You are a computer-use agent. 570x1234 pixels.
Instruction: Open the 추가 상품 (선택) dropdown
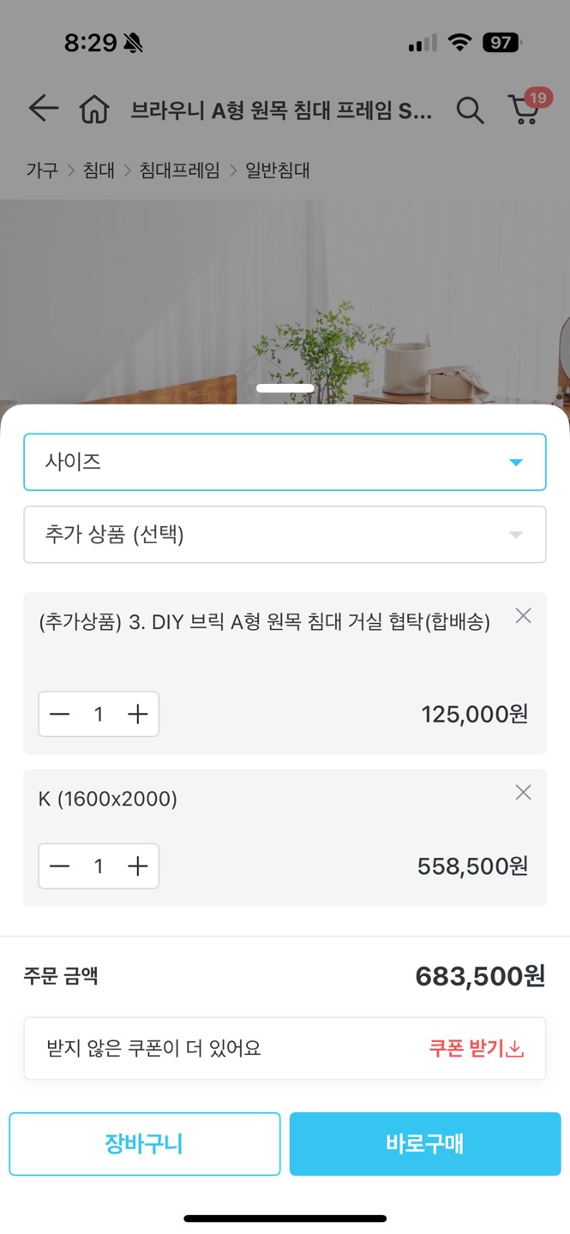tap(285, 534)
